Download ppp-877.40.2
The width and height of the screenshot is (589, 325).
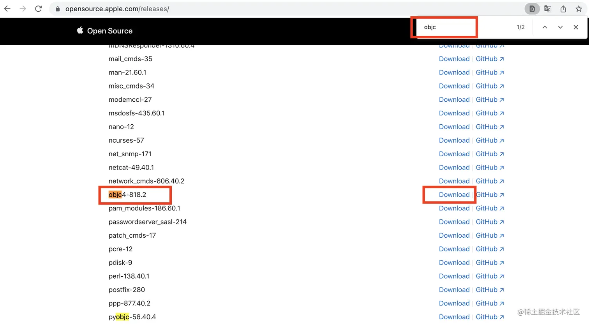(x=454, y=303)
